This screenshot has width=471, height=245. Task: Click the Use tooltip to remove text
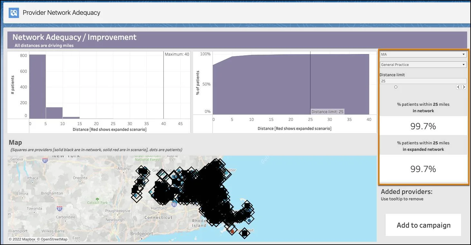(402, 199)
